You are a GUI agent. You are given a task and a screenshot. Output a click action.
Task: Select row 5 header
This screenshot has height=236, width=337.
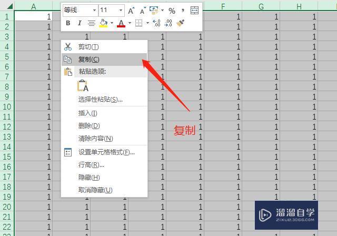tap(7, 57)
